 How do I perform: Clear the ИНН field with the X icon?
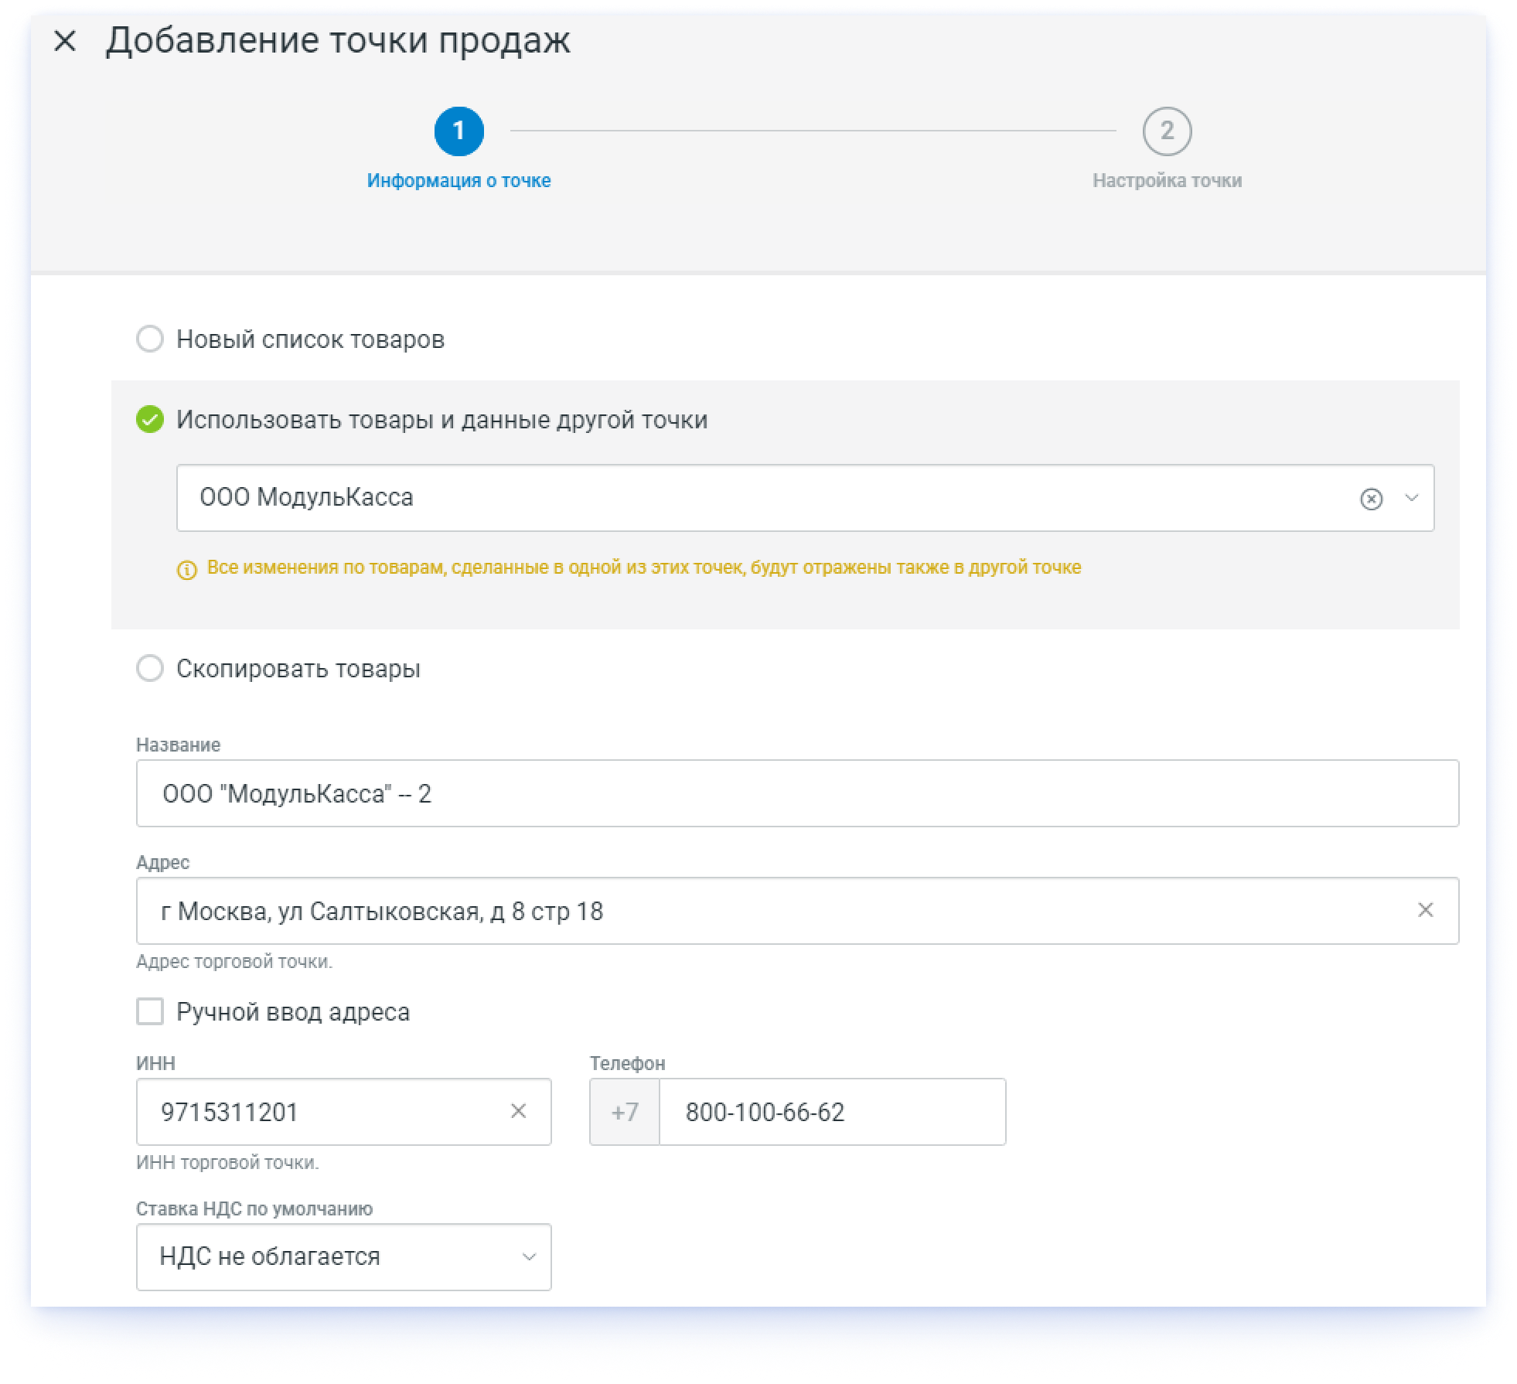click(518, 1111)
